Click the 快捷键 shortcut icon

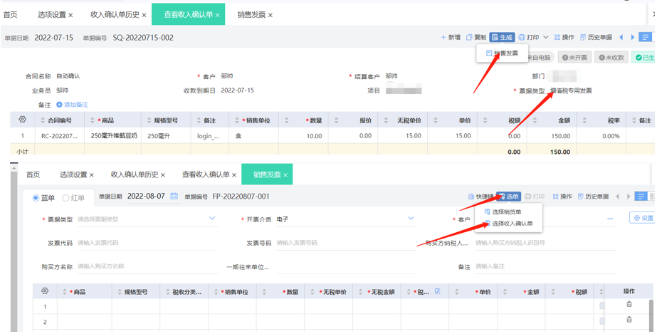tap(471, 197)
